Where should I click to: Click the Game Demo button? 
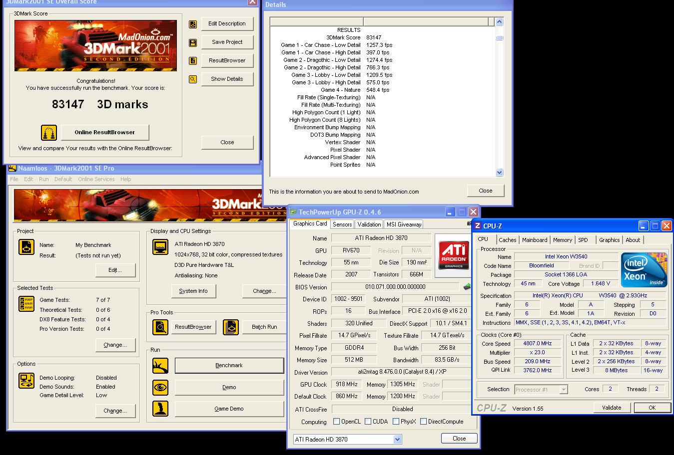pos(229,409)
